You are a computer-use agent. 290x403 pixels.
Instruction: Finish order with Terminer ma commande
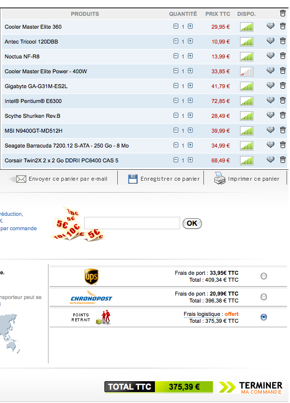(x=250, y=387)
